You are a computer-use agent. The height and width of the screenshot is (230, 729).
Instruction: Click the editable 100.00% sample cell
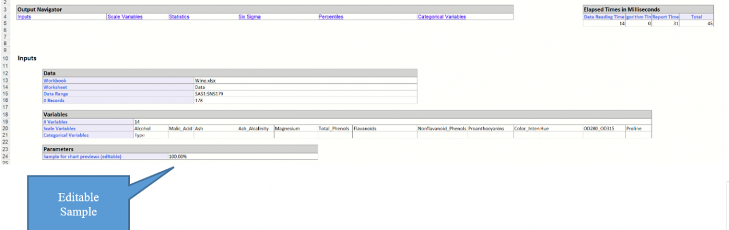pos(243,157)
